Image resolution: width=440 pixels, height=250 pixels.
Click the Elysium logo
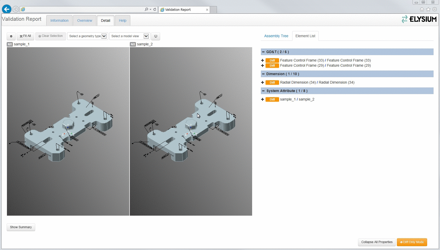(419, 19)
